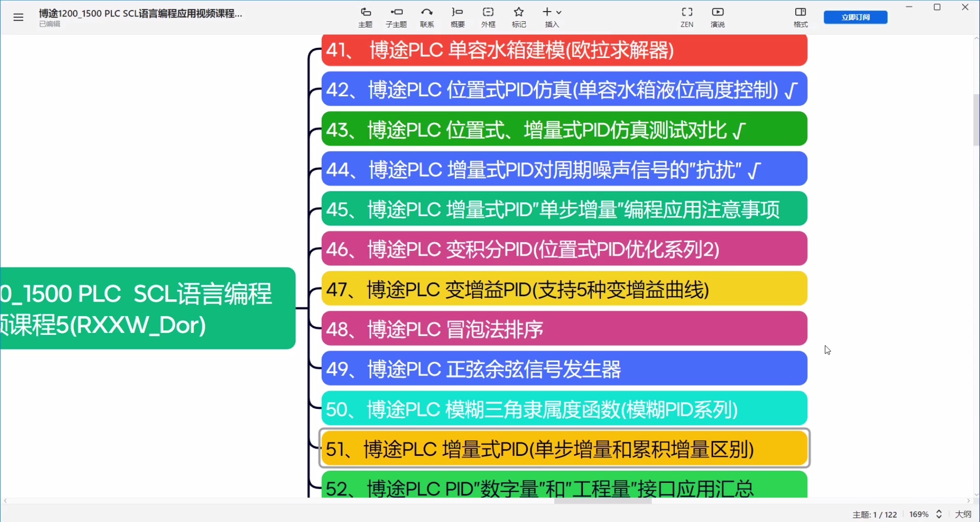The image size is (980, 522).
Task: Open the hamburger menu
Action: point(18,17)
